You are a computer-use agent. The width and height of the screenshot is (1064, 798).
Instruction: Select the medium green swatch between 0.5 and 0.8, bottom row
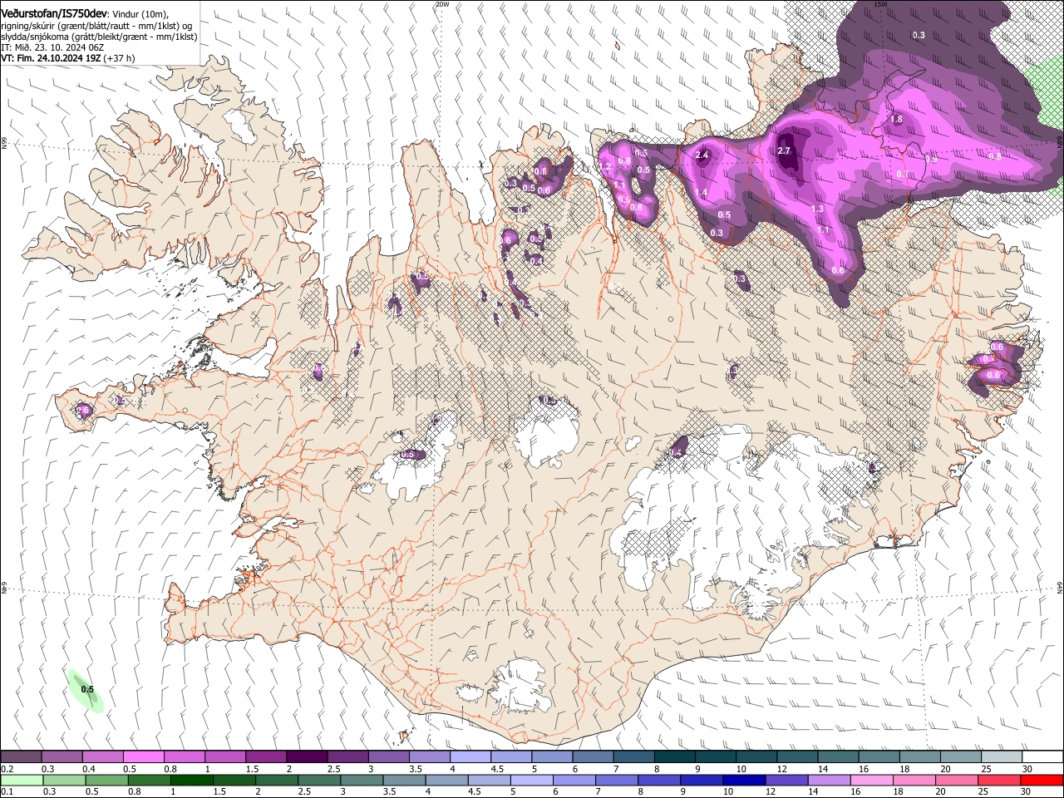point(106,781)
